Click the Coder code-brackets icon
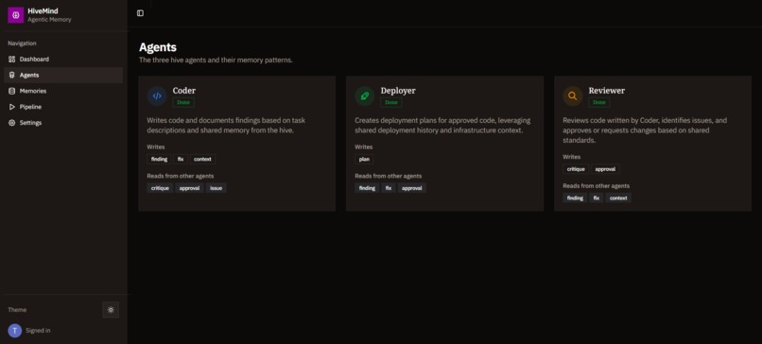This screenshot has height=344, width=762. click(157, 95)
